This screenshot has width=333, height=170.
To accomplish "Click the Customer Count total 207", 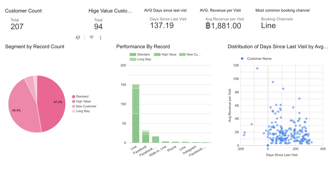I will (17, 26).
